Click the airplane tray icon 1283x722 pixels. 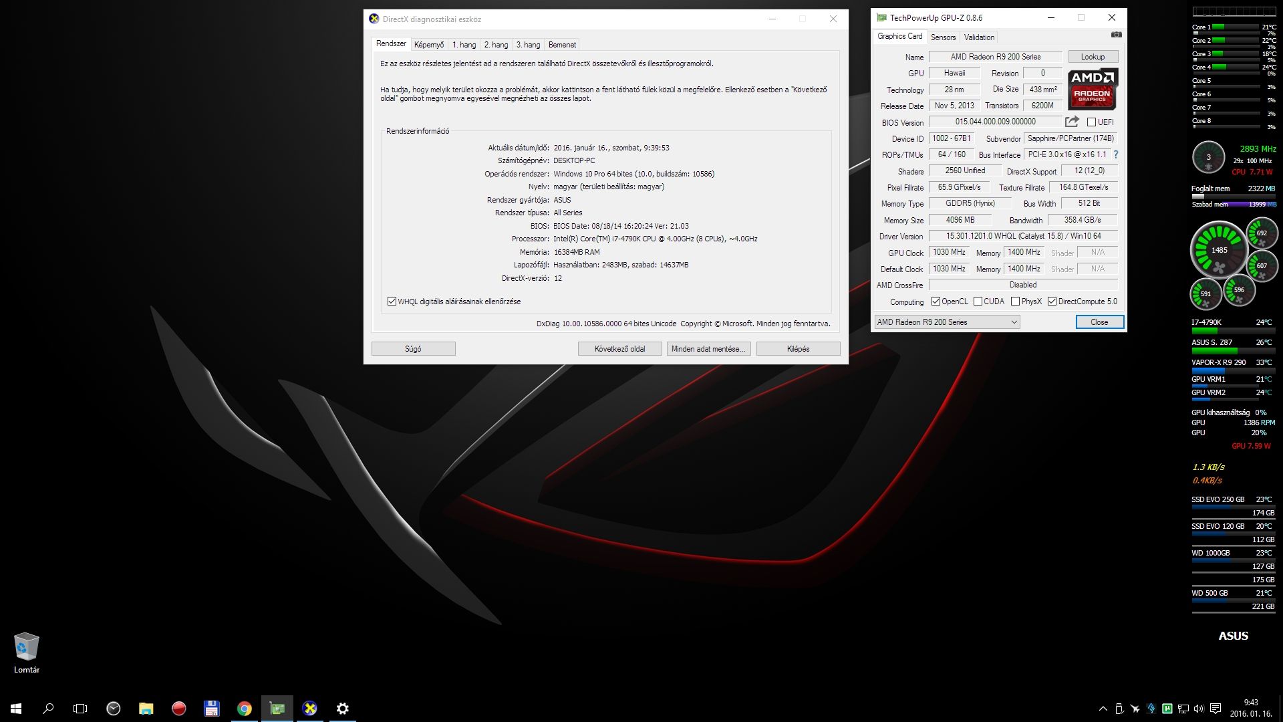tap(1135, 709)
